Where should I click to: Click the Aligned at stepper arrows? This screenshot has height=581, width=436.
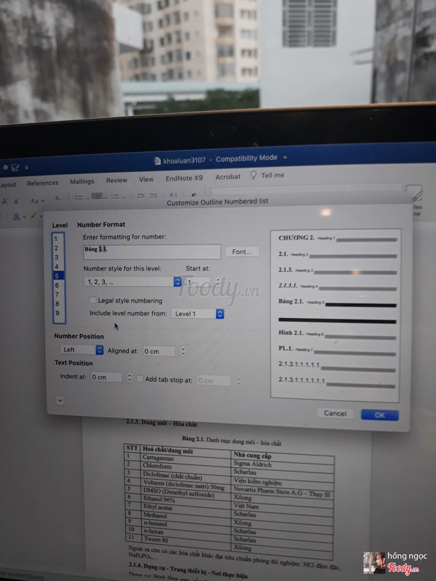pyautogui.click(x=183, y=351)
